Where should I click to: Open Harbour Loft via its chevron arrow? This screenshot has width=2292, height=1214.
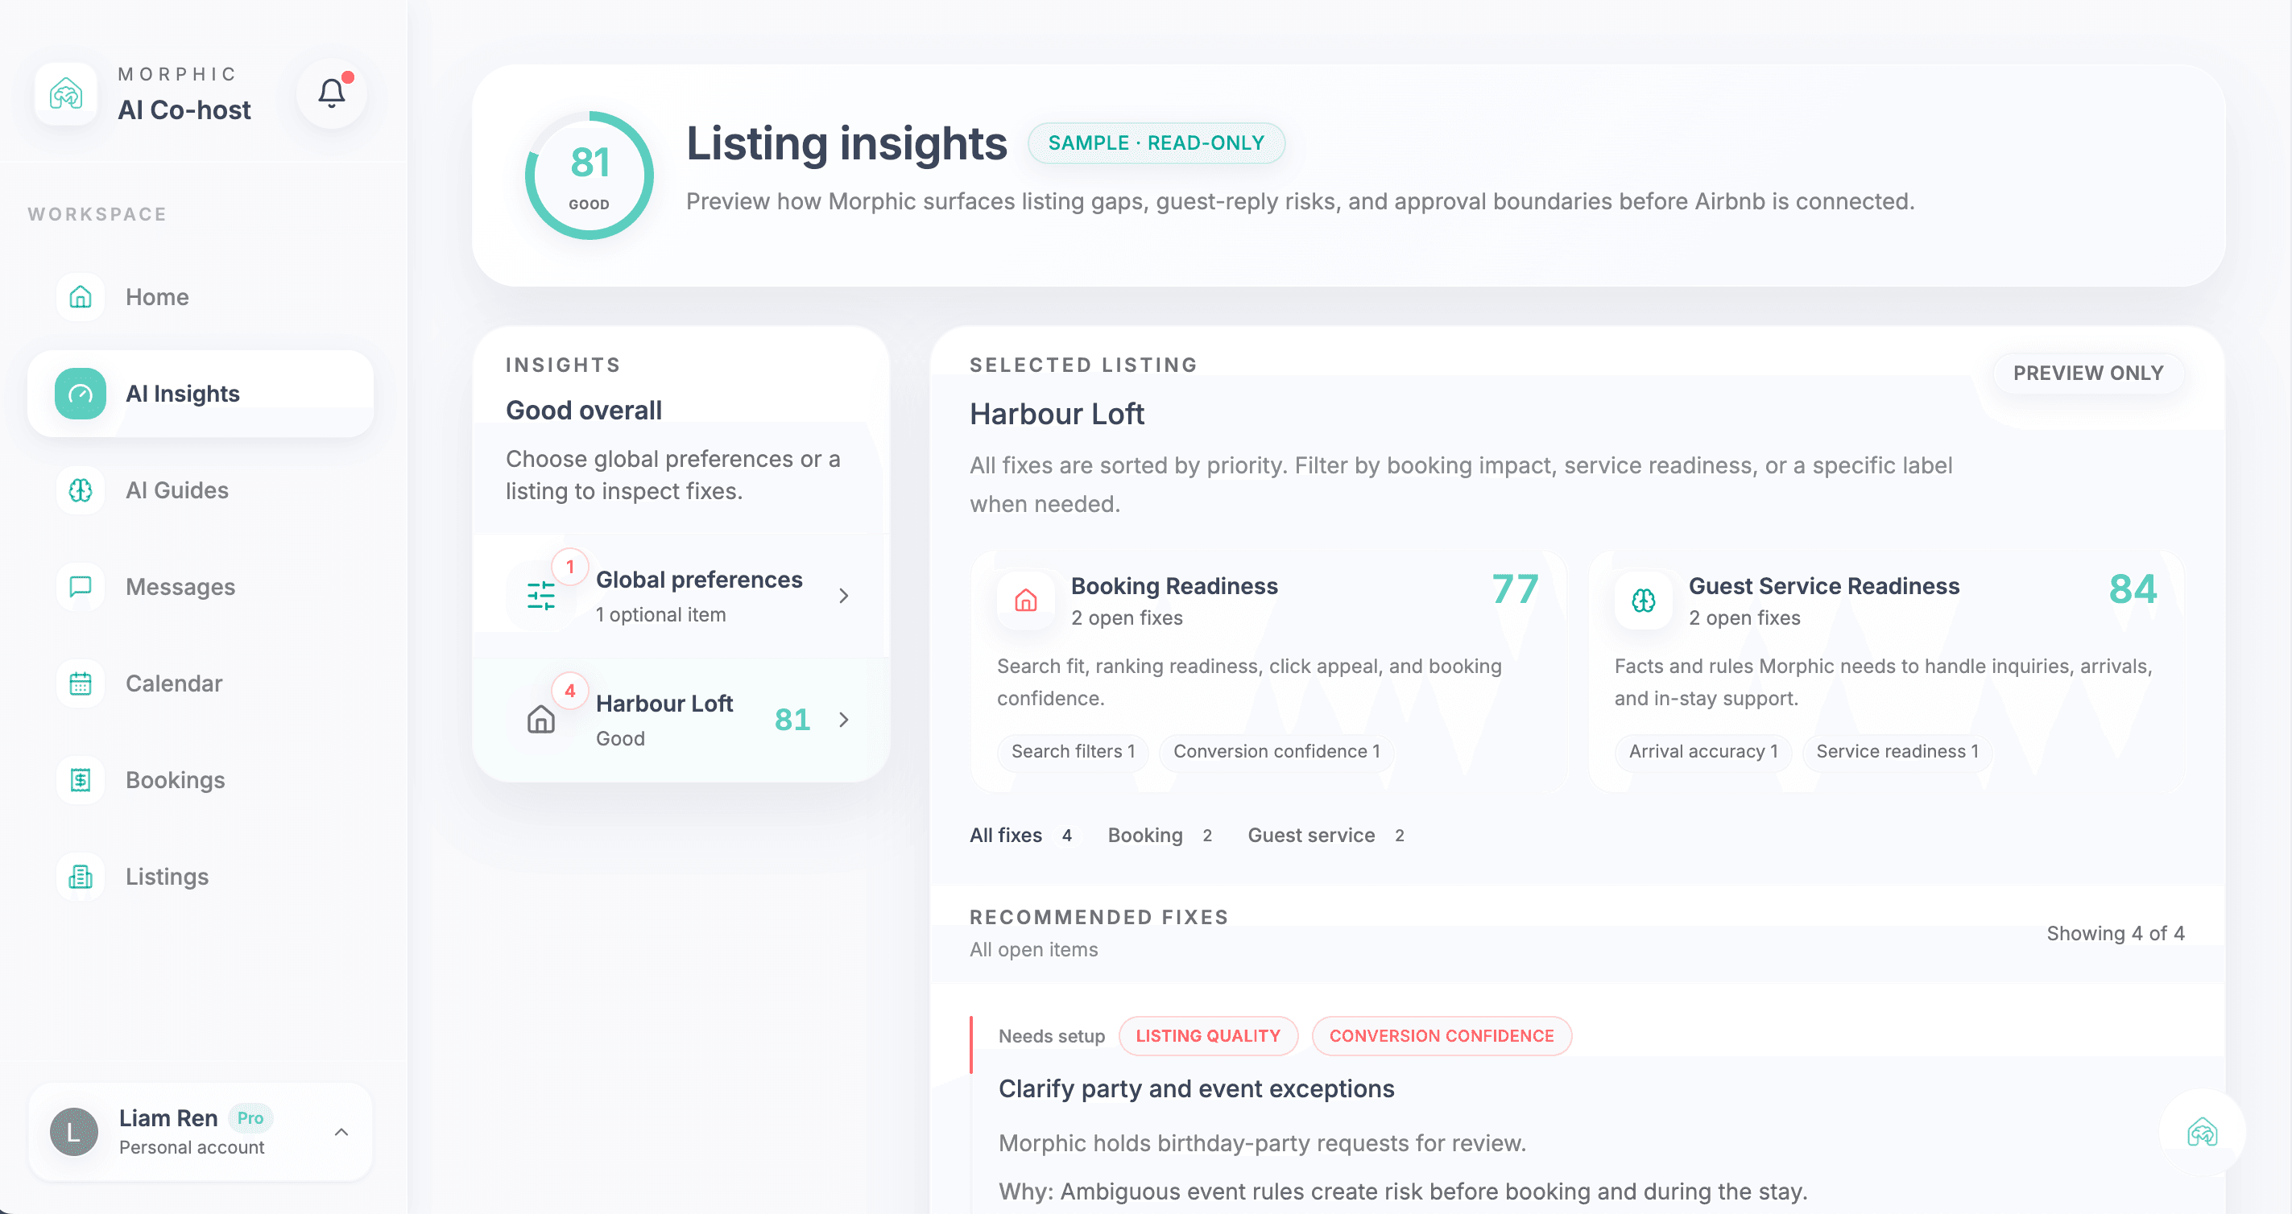(843, 720)
